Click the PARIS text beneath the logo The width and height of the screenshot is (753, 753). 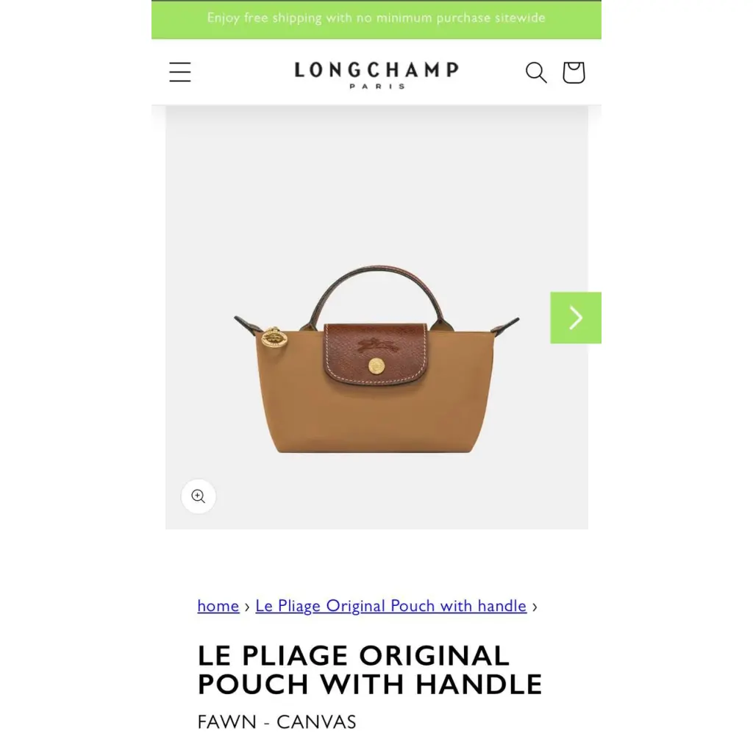point(376,87)
